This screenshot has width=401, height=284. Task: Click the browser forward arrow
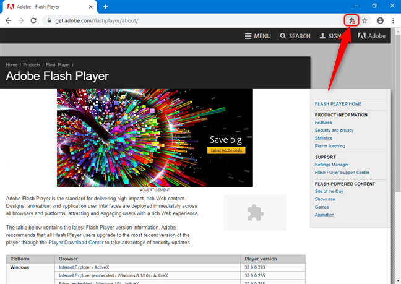tap(21, 20)
